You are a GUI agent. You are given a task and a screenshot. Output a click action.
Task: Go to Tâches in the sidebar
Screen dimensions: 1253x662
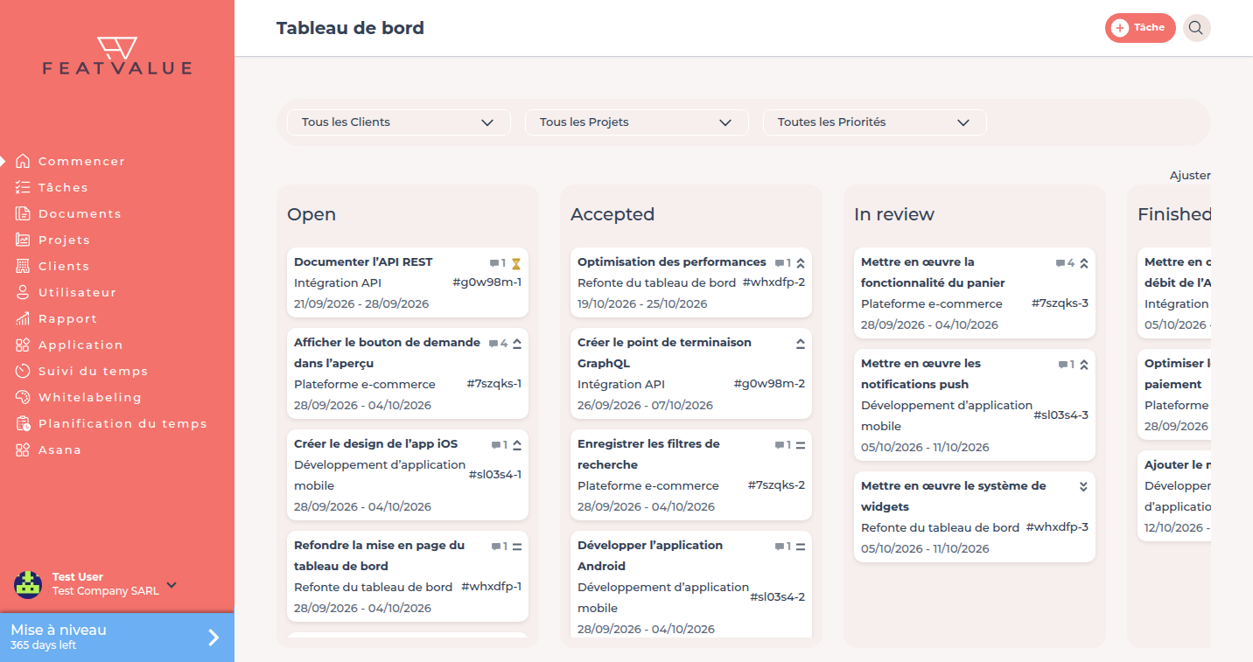tap(63, 187)
